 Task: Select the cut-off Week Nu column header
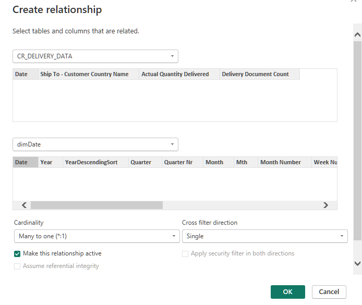pos(324,162)
